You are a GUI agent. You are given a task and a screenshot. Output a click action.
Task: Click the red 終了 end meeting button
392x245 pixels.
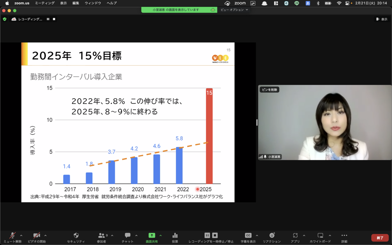click(x=380, y=238)
